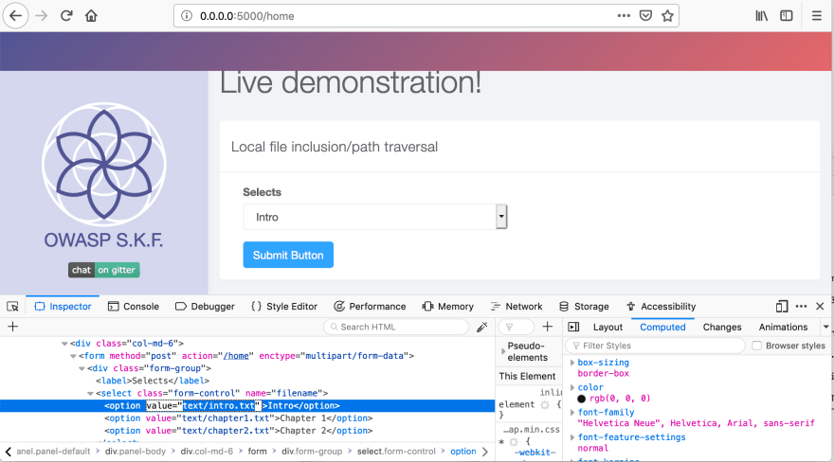Follow the /home action link
This screenshot has height=462, width=834.
tap(236, 356)
